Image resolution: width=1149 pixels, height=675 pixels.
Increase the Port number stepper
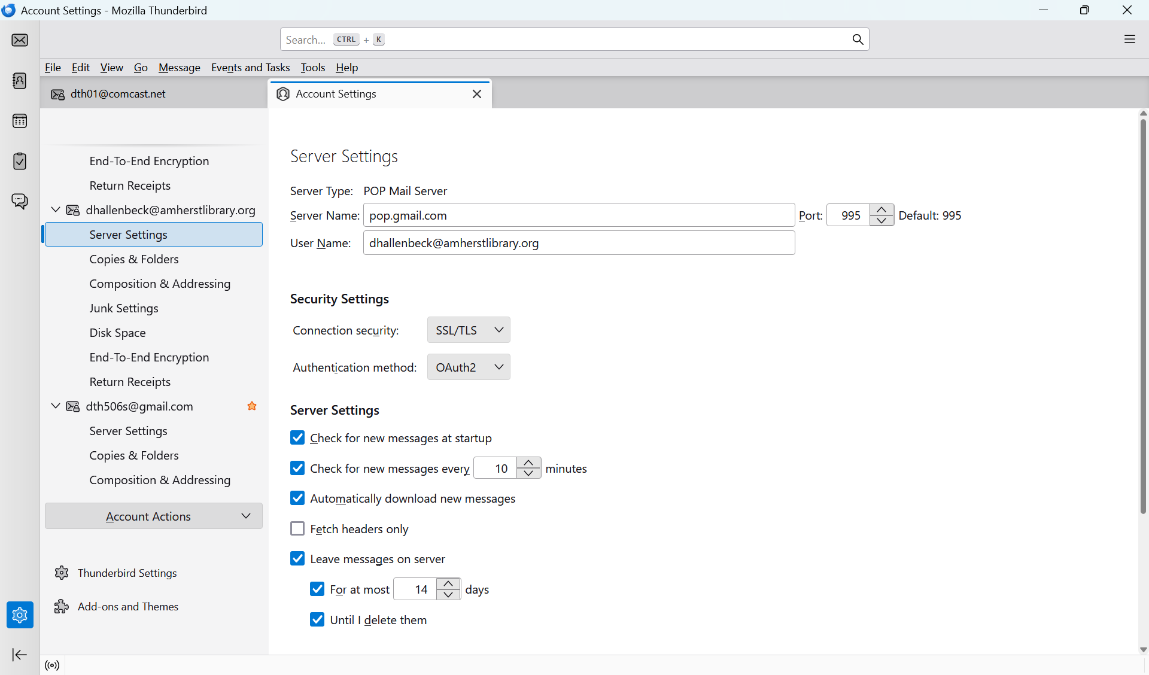coord(881,210)
